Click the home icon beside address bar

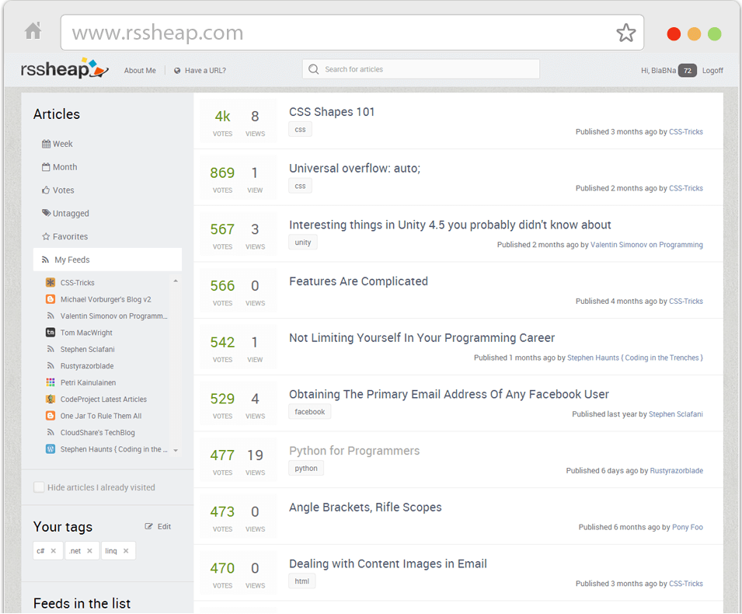(x=33, y=31)
